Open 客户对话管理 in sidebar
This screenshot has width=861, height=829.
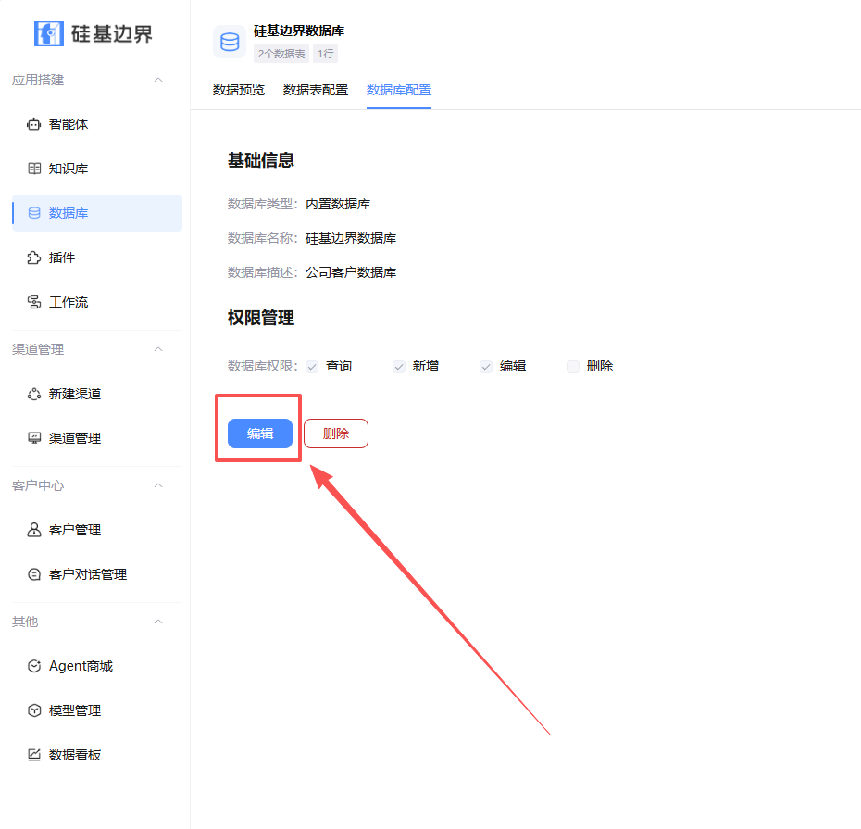click(97, 574)
